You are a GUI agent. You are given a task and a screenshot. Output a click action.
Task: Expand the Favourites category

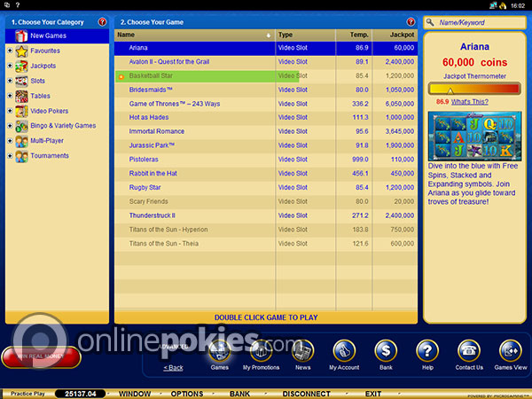tap(10, 51)
